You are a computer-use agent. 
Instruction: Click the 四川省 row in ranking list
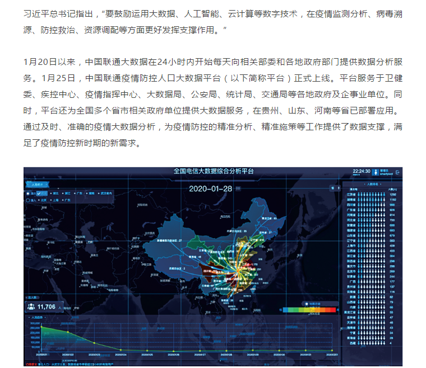coord(372,205)
